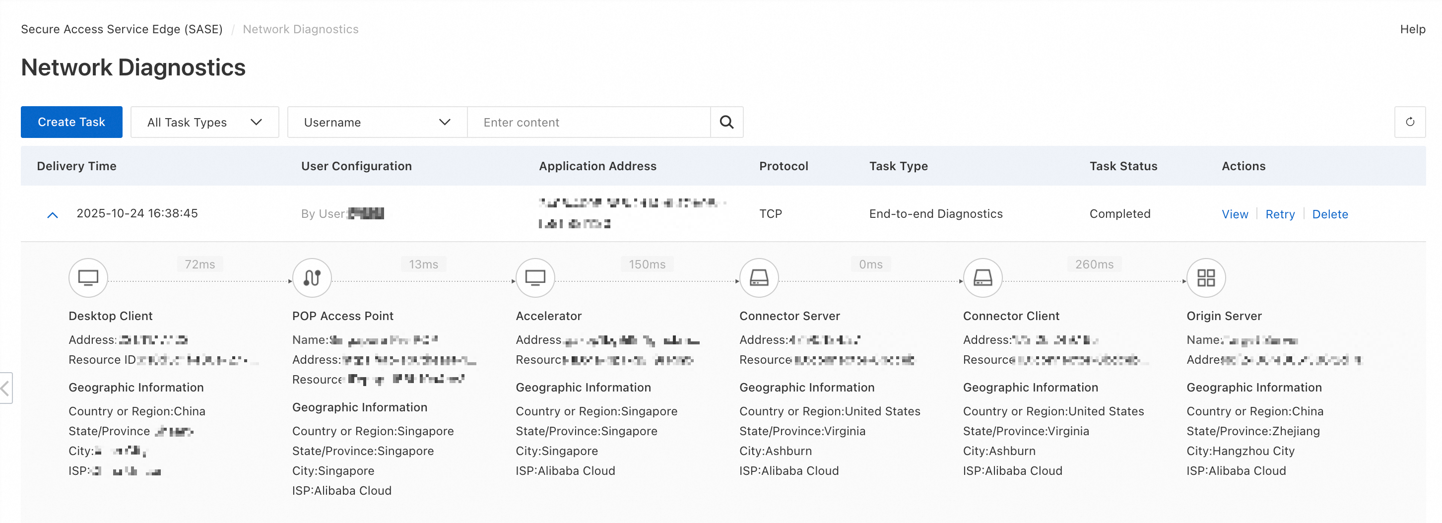1442x523 pixels.
Task: Click the Accelerator node icon
Action: (x=535, y=278)
